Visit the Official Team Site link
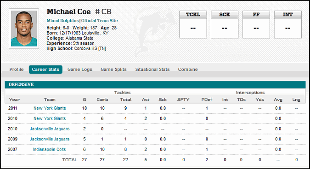The height and width of the screenshot is (169, 310). [100, 21]
